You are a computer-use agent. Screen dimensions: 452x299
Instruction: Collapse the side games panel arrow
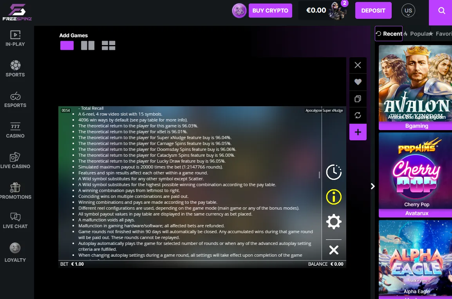point(373,186)
